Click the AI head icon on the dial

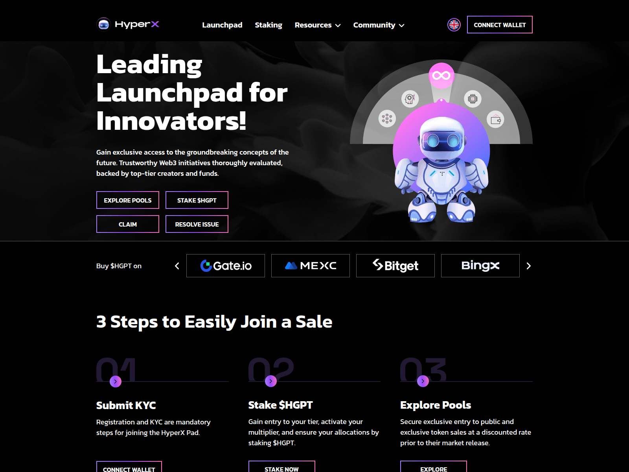[410, 98]
